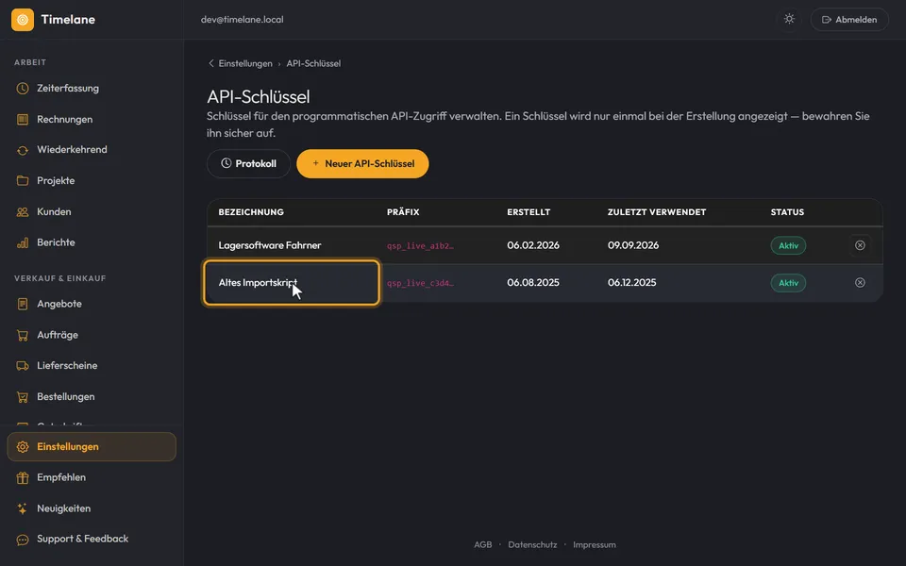The width and height of the screenshot is (906, 566).
Task: Click the last used date 09.09.2026
Action: [x=632, y=245]
